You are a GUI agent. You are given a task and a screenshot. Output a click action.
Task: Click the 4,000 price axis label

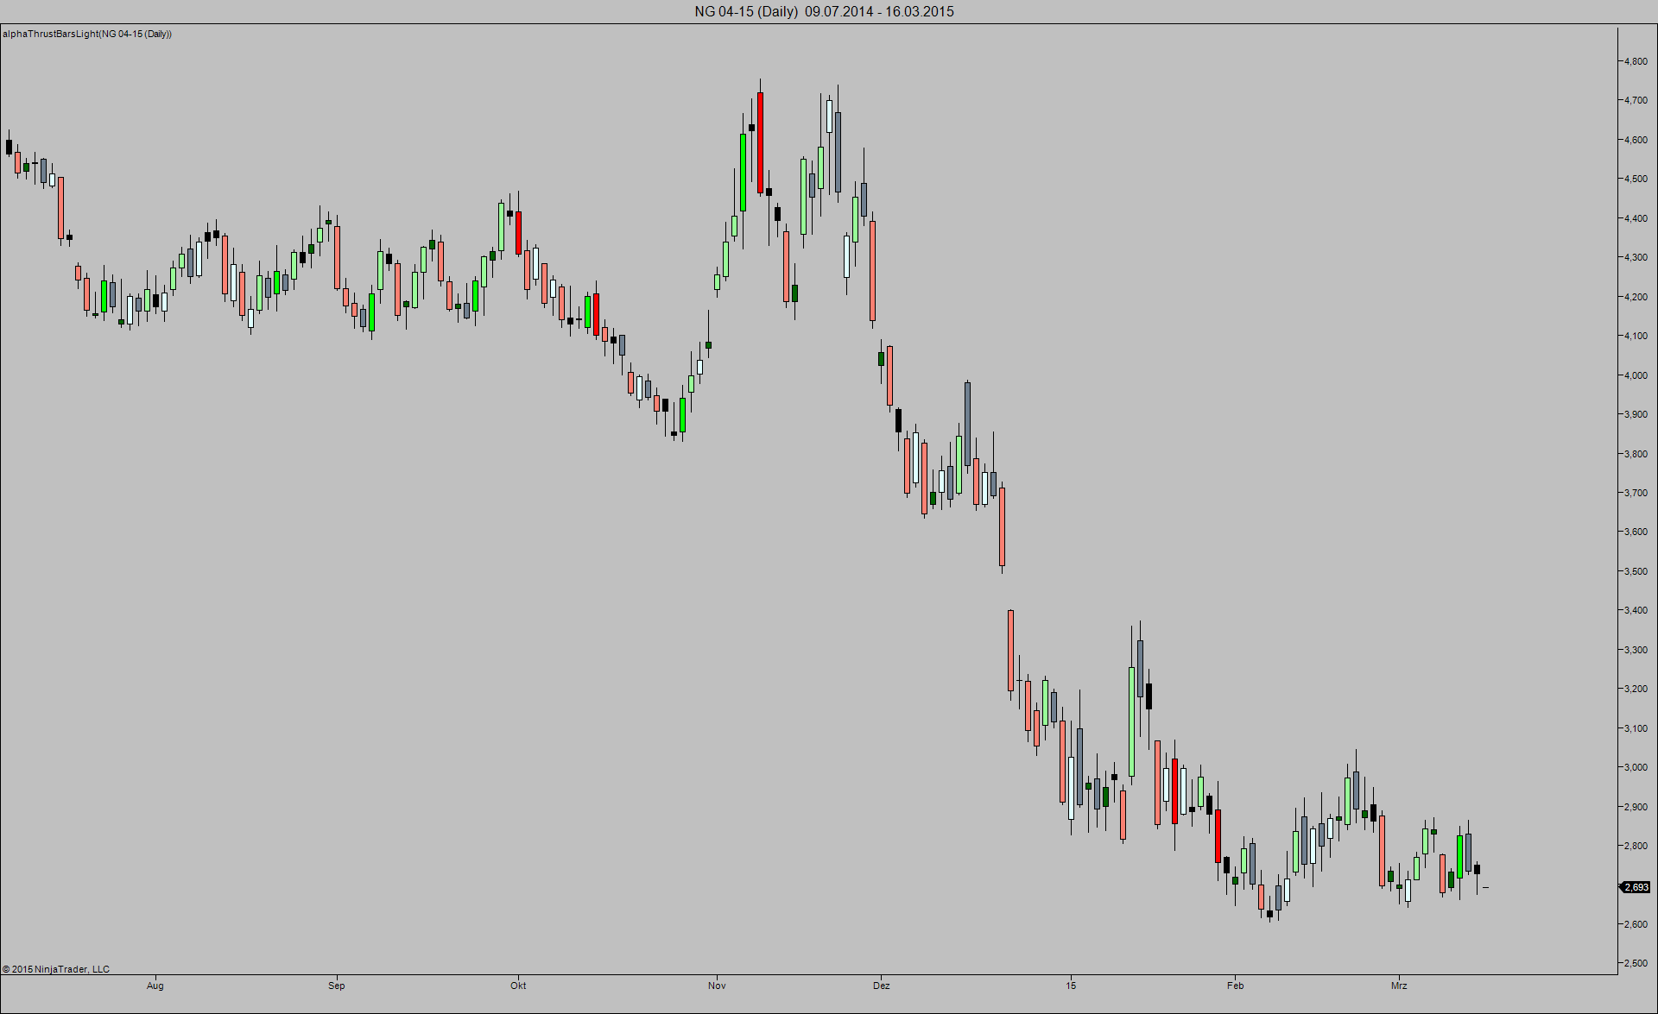click(1636, 375)
